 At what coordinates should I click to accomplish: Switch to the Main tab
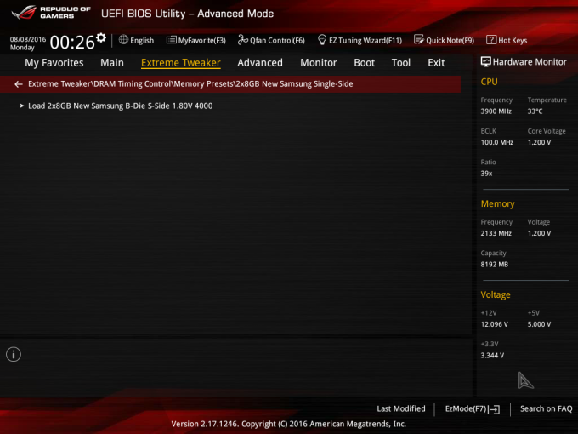pos(112,63)
